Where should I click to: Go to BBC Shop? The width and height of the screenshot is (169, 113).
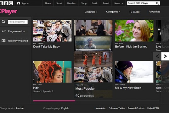click(x=84, y=3)
